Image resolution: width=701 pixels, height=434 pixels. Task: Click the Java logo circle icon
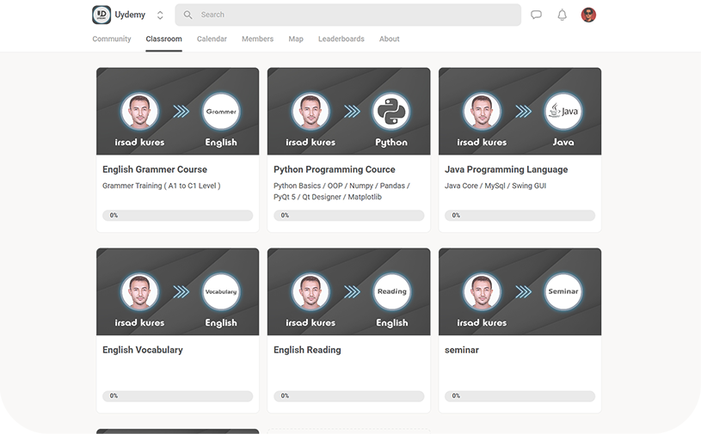pyautogui.click(x=563, y=111)
